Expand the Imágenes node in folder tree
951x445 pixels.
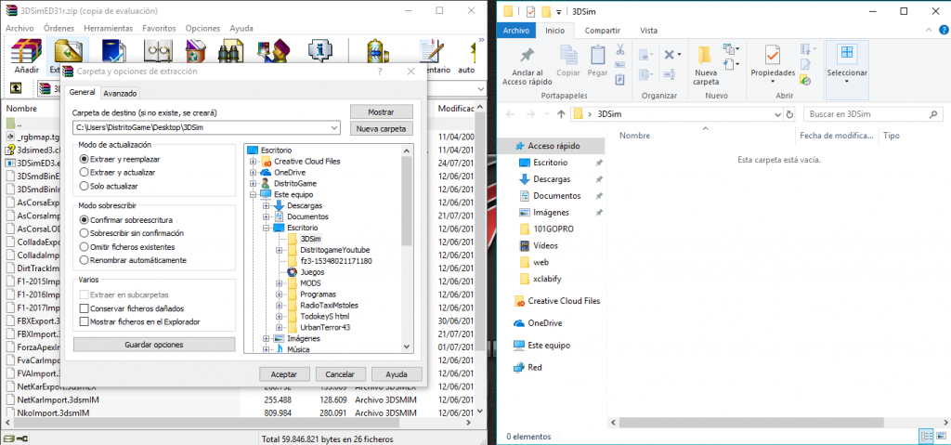click(x=266, y=338)
